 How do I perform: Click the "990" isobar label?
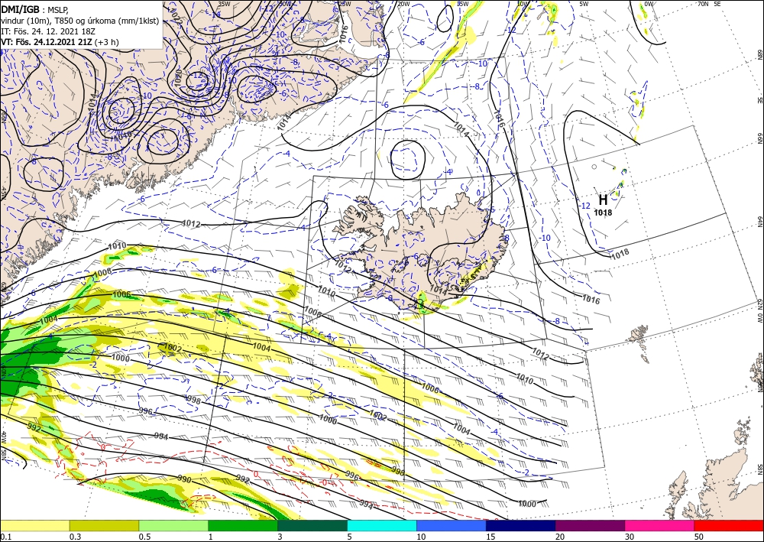pyautogui.click(x=184, y=478)
